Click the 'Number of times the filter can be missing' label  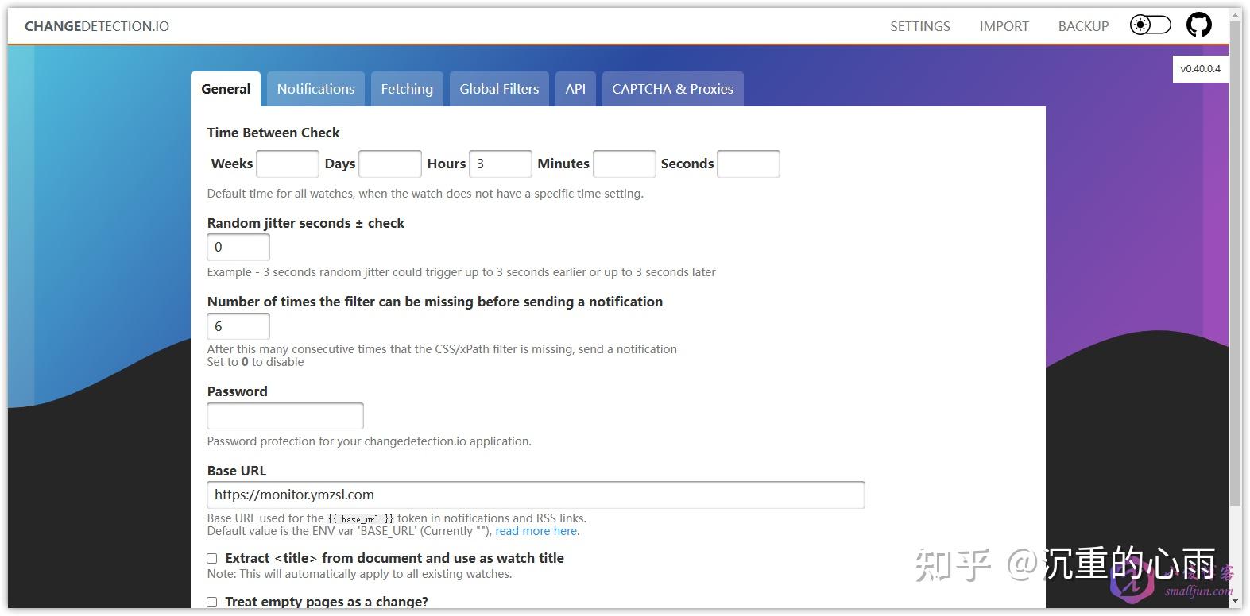click(435, 302)
